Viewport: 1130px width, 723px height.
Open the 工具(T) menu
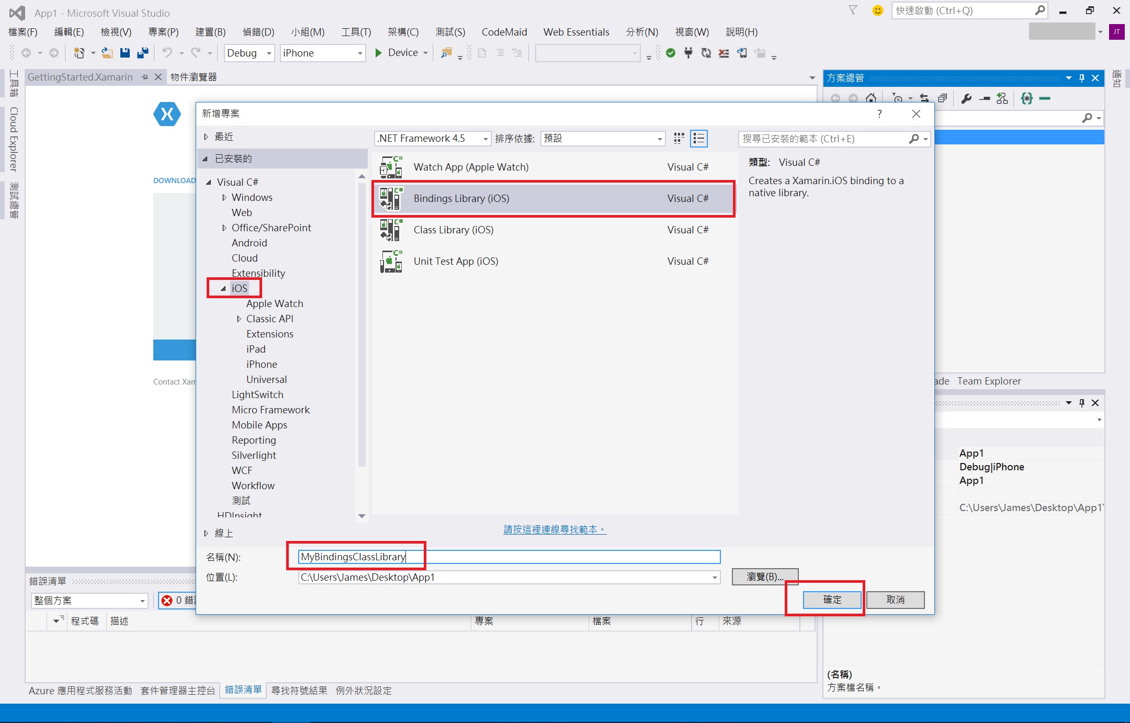[x=356, y=32]
